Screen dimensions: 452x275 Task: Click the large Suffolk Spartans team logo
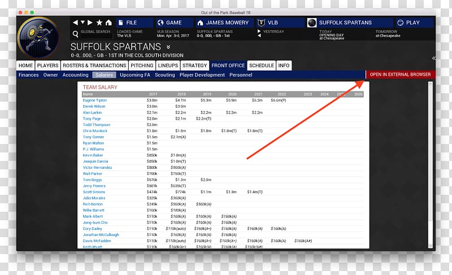tap(38, 38)
